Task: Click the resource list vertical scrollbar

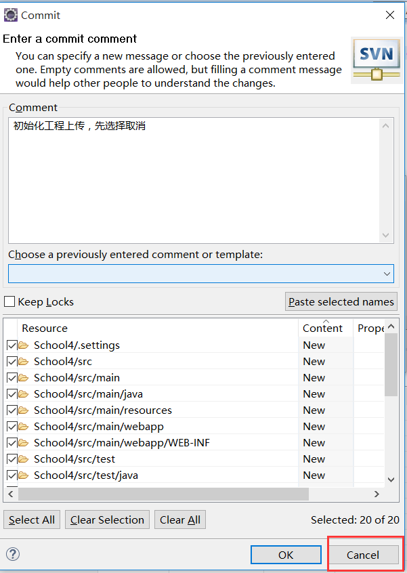Action: 391,366
